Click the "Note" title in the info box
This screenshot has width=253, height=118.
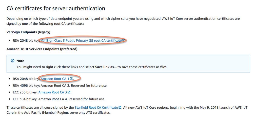(20, 61)
